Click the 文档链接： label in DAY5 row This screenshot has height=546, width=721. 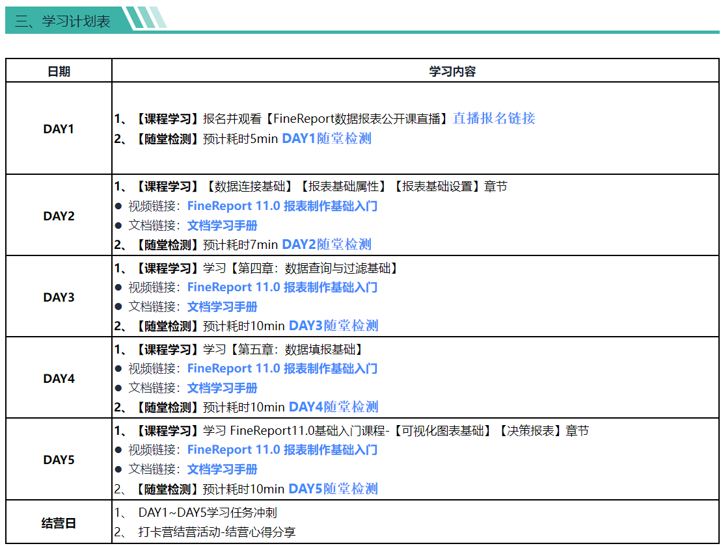[x=156, y=469]
